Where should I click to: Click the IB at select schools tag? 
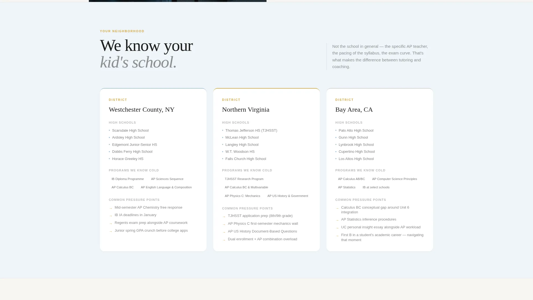point(376,187)
